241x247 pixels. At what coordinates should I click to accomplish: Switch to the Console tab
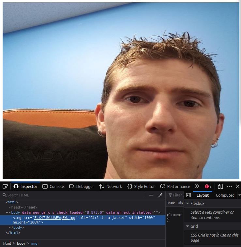pos(53,187)
